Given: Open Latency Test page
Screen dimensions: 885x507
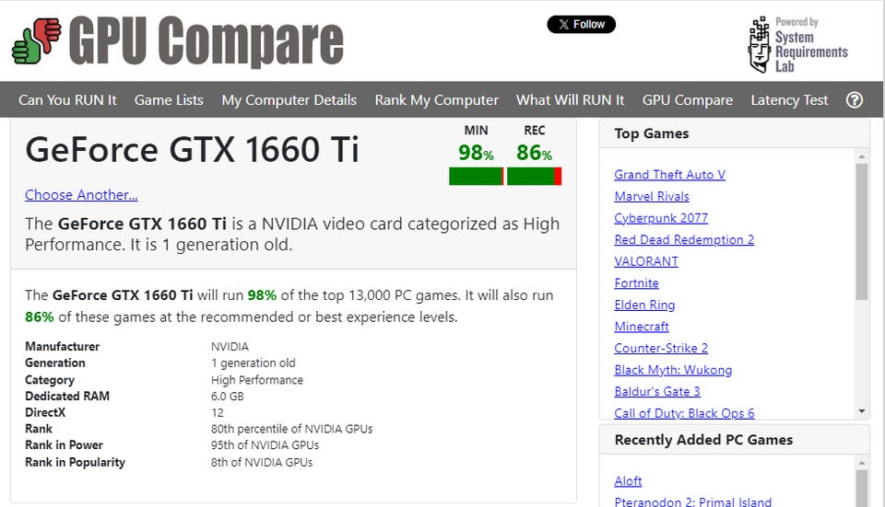Looking at the screenshot, I should click(x=789, y=100).
